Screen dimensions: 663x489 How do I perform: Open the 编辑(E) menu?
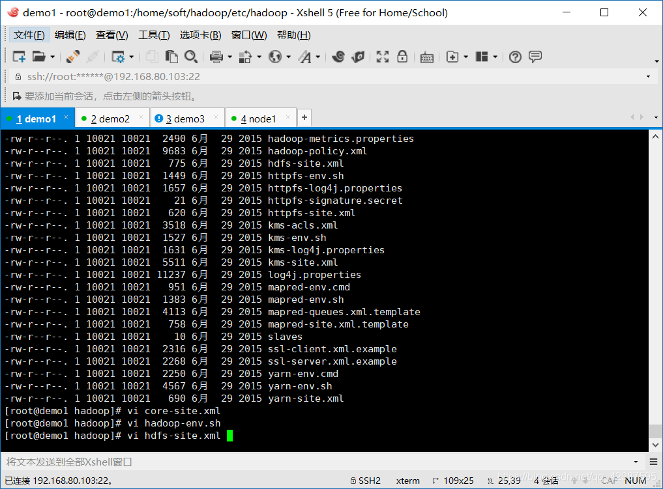pos(70,35)
